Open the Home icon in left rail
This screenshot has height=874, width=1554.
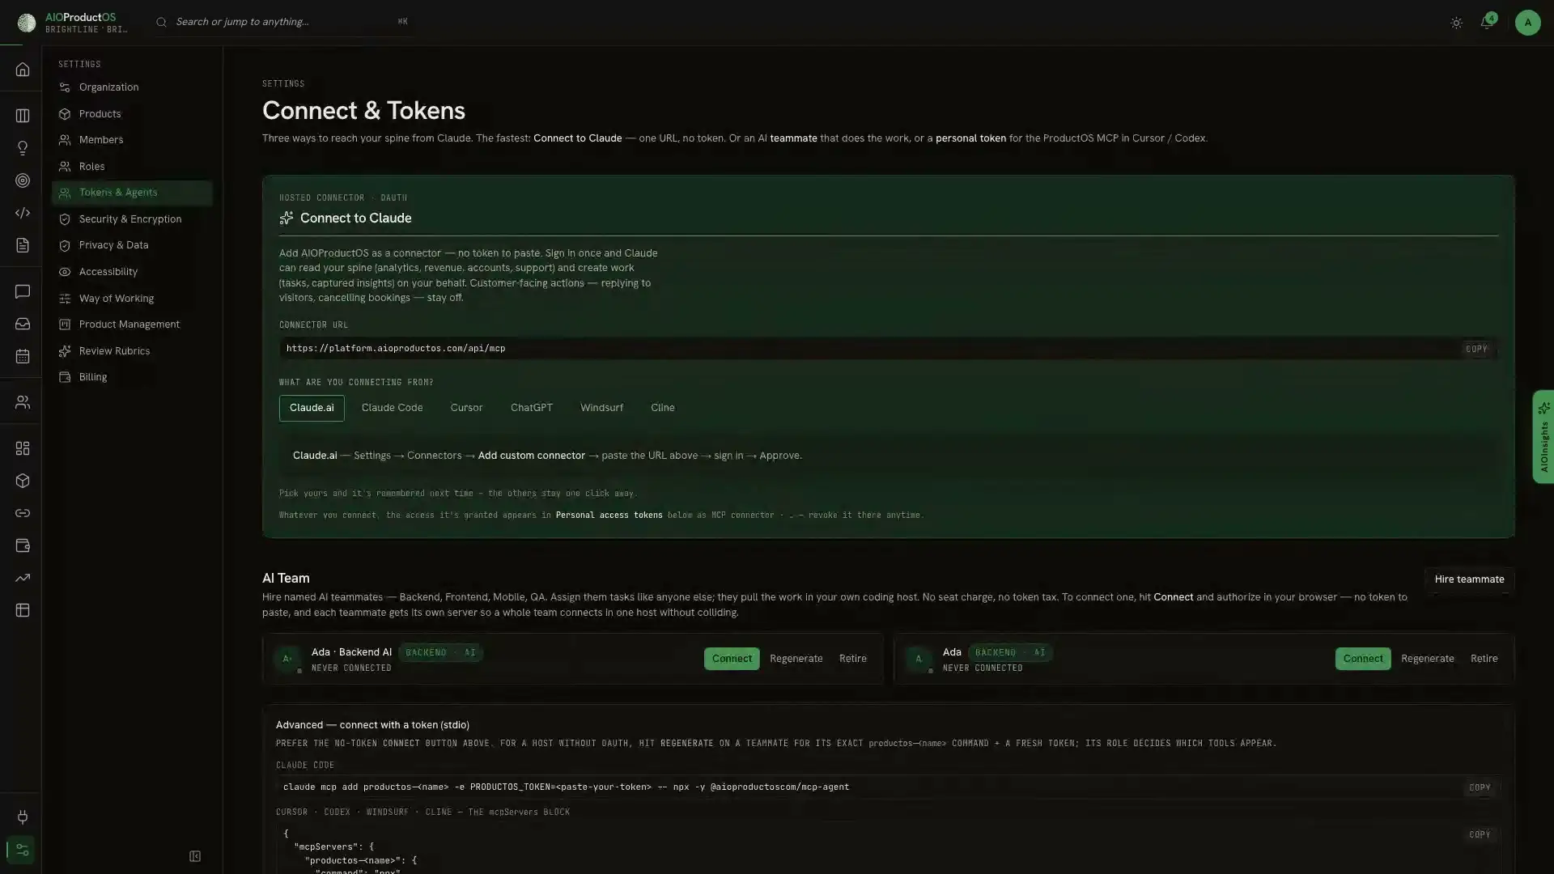pos(23,70)
